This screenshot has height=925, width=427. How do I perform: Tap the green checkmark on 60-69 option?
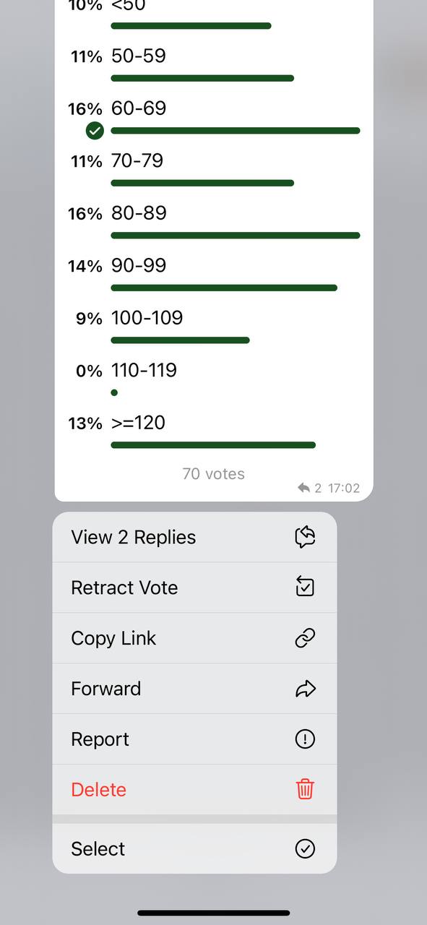coord(95,131)
